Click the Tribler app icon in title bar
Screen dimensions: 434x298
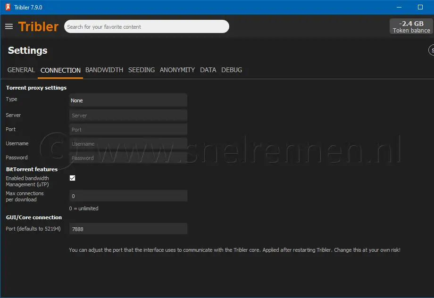click(8, 7)
